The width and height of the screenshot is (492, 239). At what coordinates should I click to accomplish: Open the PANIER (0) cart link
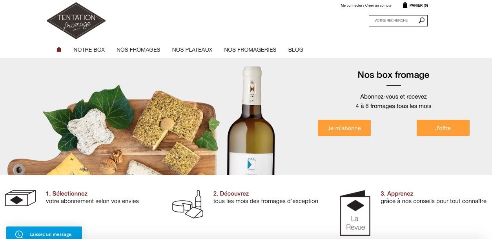(x=418, y=5)
